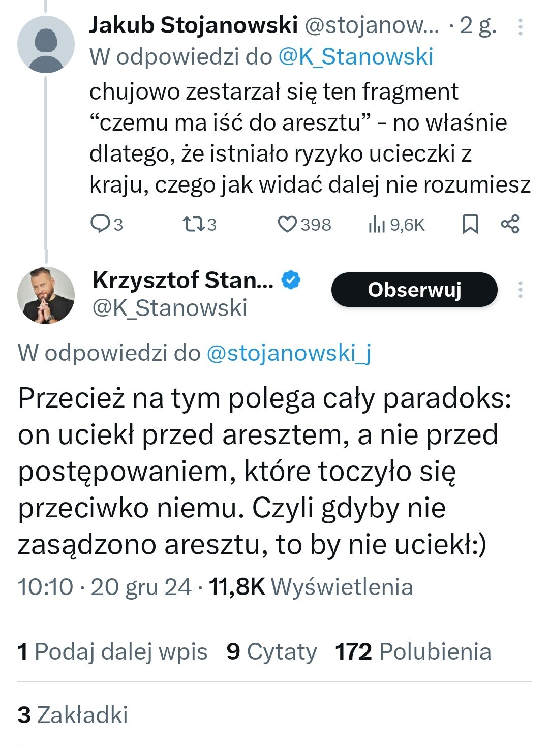Open the 1 Podaj dalej wpis list
The image size is (549, 749).
(x=112, y=651)
